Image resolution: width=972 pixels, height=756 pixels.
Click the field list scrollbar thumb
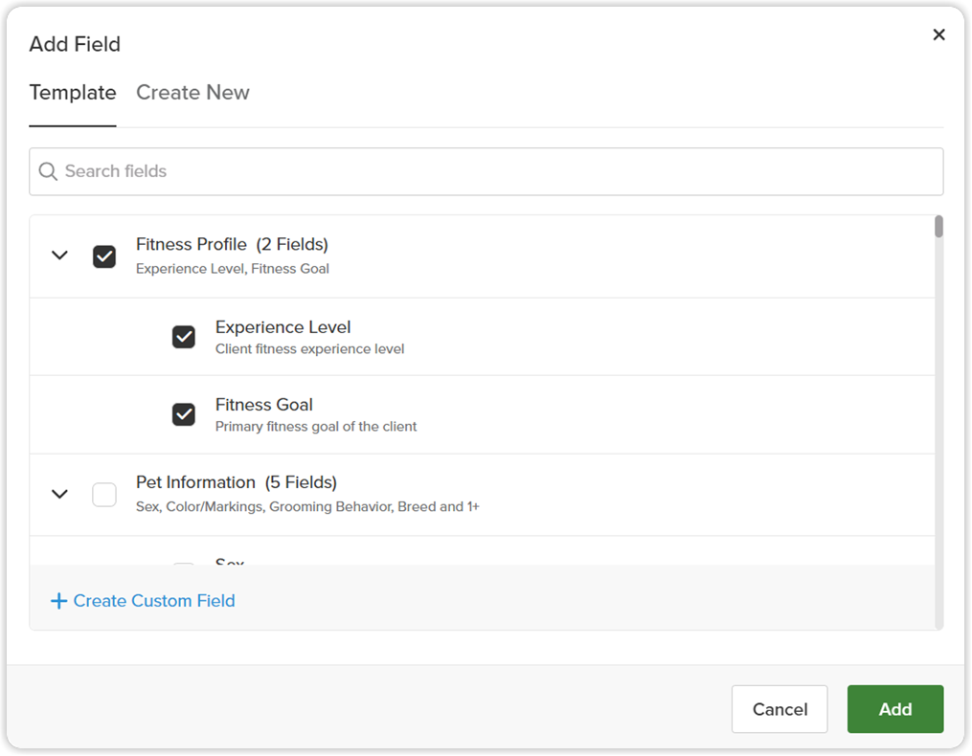[x=938, y=226]
